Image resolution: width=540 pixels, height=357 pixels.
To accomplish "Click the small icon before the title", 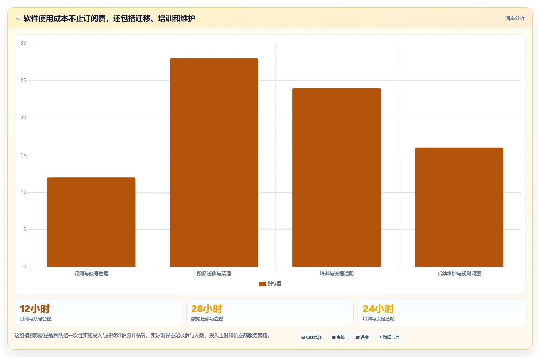I will (x=18, y=19).
